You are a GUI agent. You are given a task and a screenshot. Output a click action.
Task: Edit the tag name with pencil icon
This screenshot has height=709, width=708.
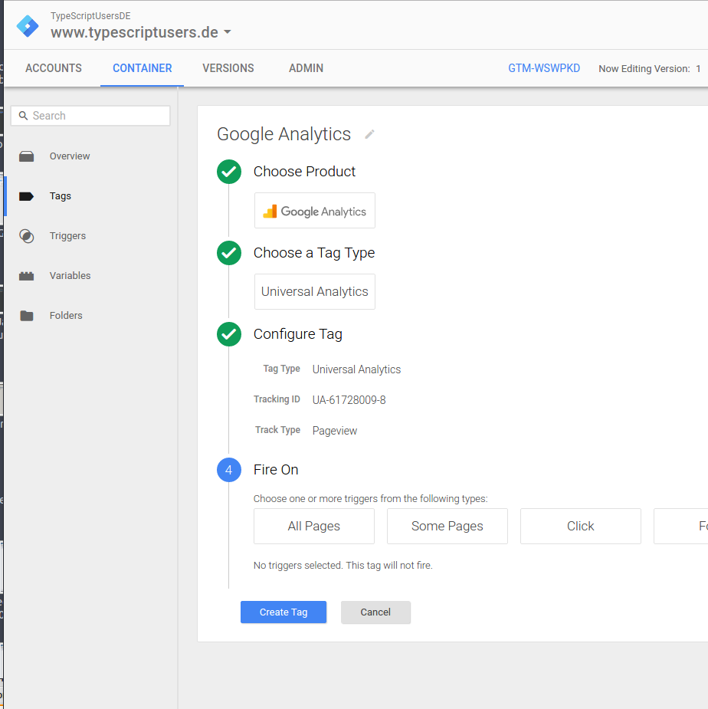pyautogui.click(x=369, y=134)
